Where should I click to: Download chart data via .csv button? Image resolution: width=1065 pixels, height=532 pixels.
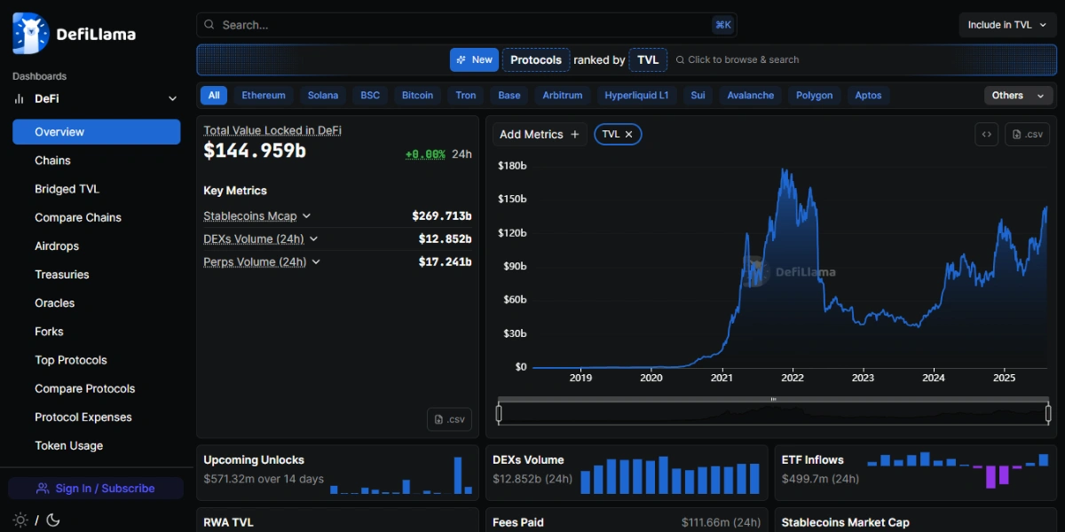pos(1027,134)
